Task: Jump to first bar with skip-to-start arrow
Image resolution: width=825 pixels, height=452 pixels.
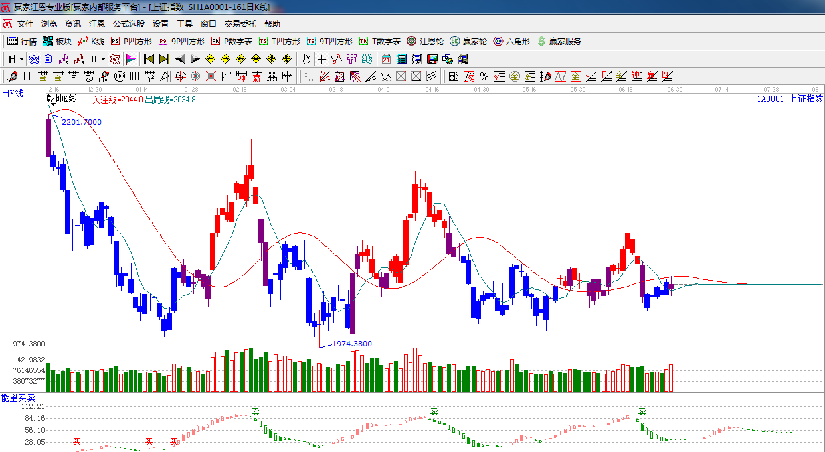Action: pyautogui.click(x=149, y=59)
